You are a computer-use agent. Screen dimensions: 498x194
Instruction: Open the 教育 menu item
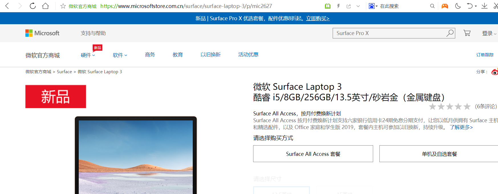coord(178,54)
